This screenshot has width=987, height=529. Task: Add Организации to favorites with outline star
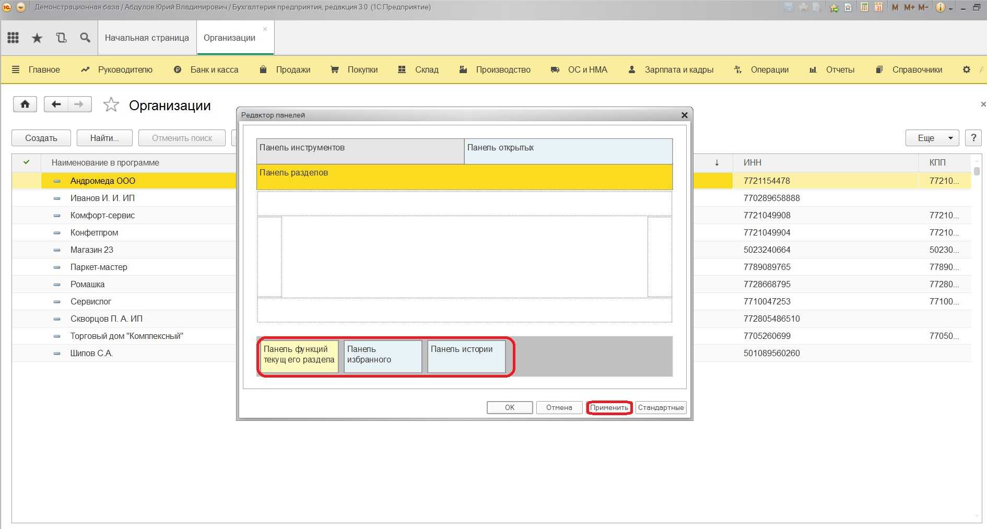click(x=111, y=105)
